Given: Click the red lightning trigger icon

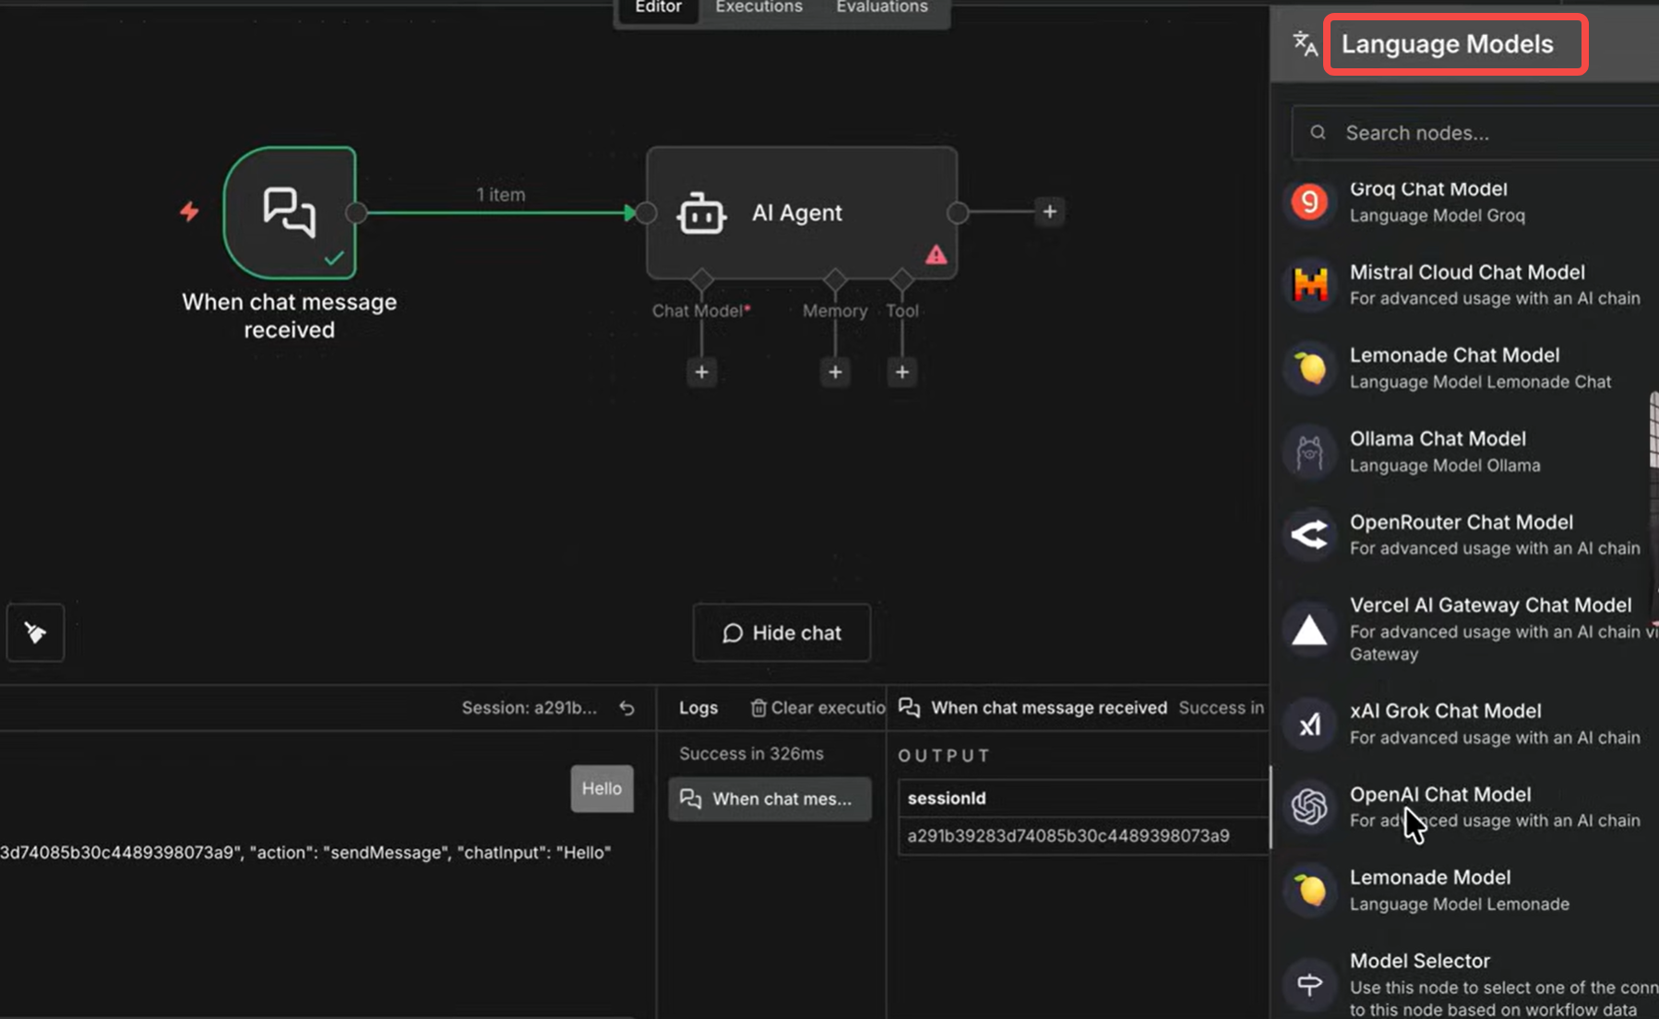Looking at the screenshot, I should [x=189, y=211].
